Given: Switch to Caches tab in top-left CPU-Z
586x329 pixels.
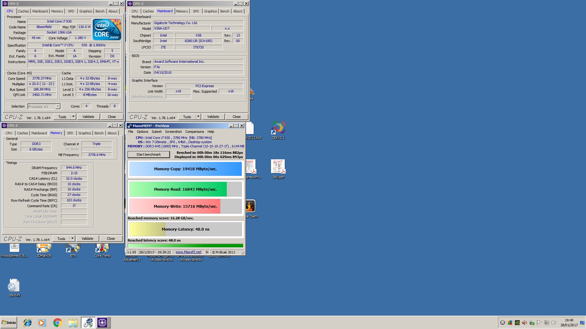Looking at the screenshot, I should coord(23,11).
